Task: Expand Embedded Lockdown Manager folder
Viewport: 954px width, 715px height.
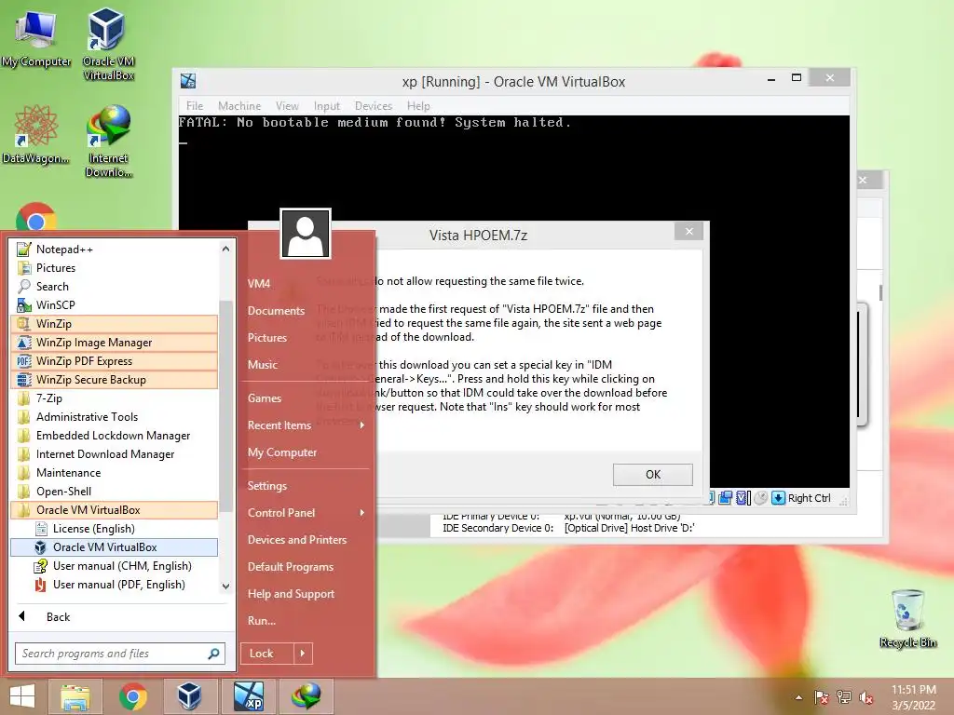Action: 115,436
